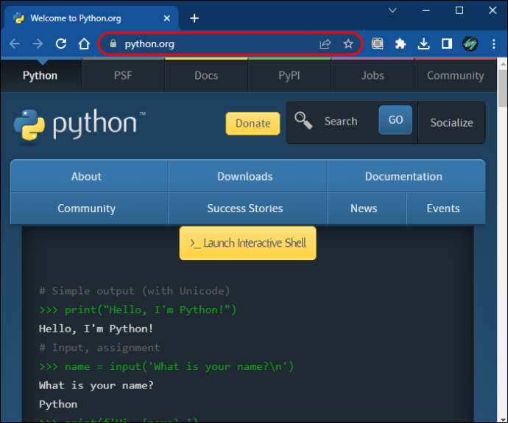Click the page vertical scrollbar thumb
The image size is (508, 423).
point(503,88)
